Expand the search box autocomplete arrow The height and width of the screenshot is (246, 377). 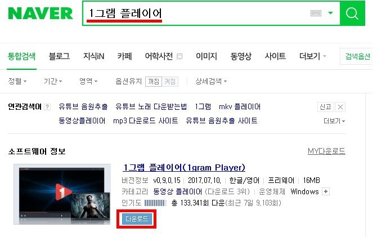coord(331,13)
